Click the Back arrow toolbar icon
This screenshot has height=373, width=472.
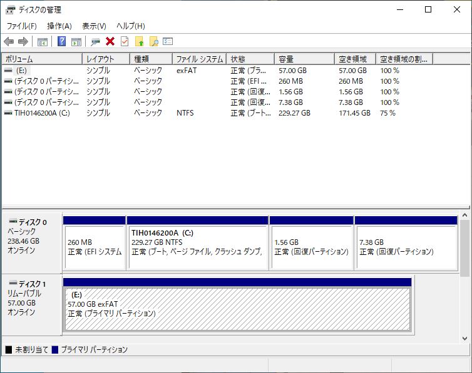(x=9, y=41)
